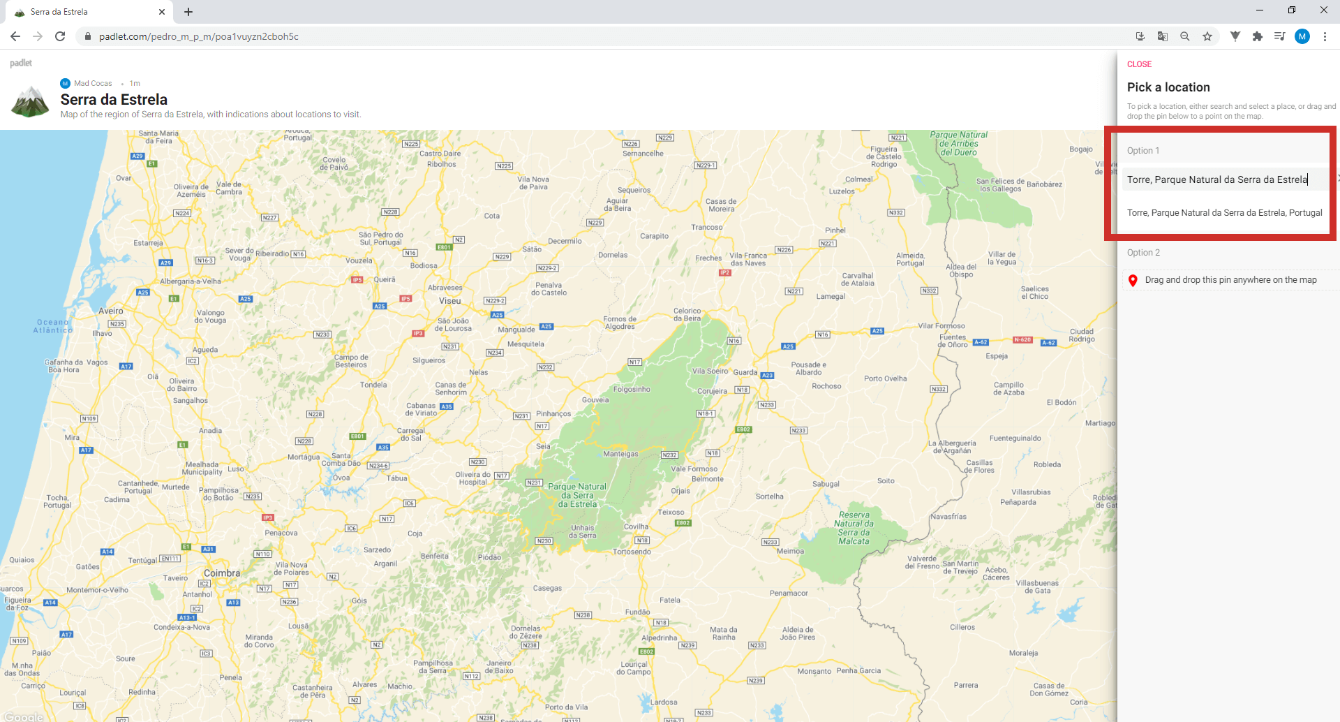Click Parque Natural da Serra da Estrela label

coord(577,495)
